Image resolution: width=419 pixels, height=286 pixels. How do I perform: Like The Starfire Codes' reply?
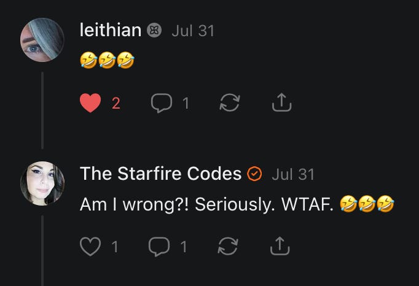tap(90, 247)
